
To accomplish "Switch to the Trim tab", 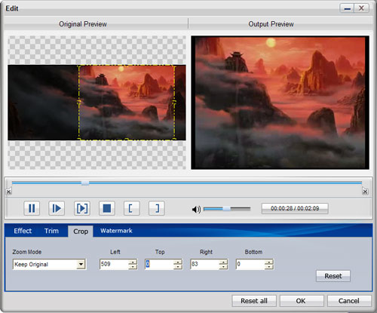I will 51,231.
